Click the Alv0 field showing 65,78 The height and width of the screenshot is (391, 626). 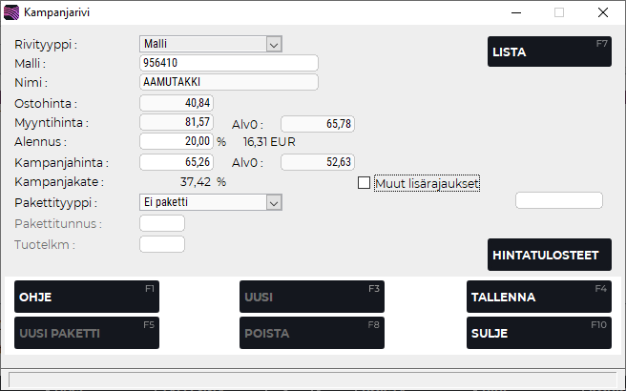coord(318,123)
